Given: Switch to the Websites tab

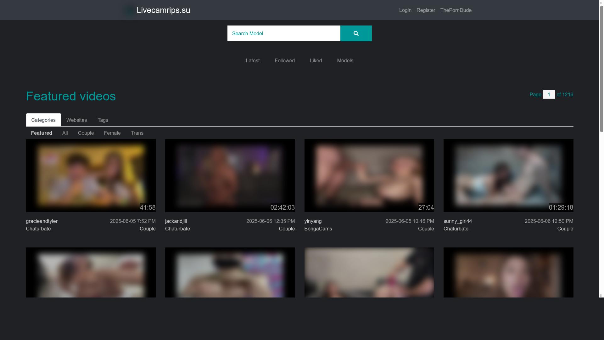Looking at the screenshot, I should click(76, 120).
